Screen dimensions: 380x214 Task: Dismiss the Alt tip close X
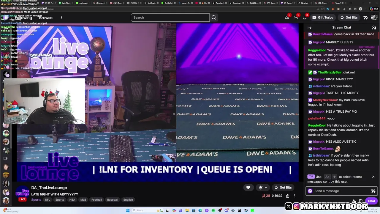373,177
